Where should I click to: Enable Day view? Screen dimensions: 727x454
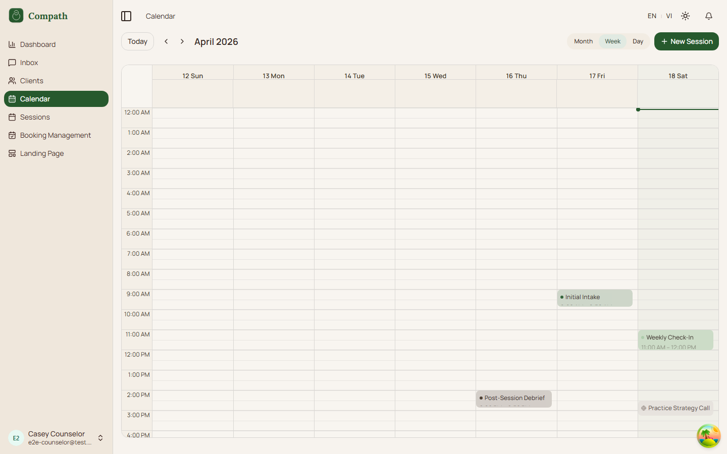(x=638, y=41)
